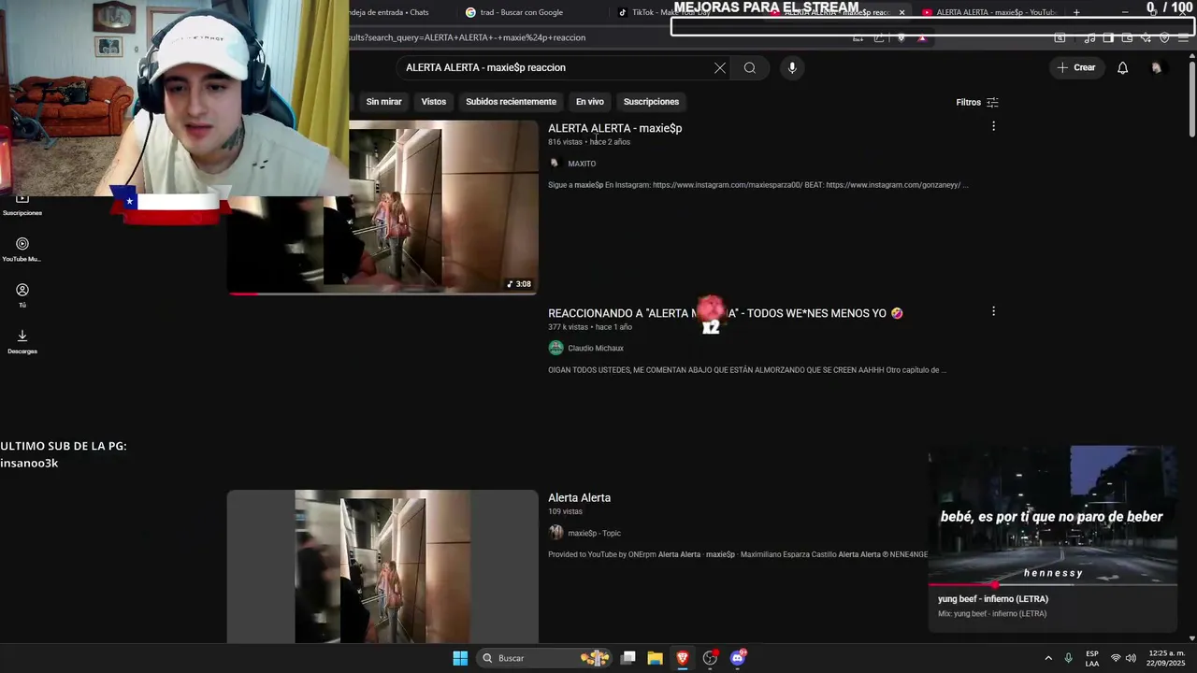Select the Suscripciones filter chip

tap(651, 101)
